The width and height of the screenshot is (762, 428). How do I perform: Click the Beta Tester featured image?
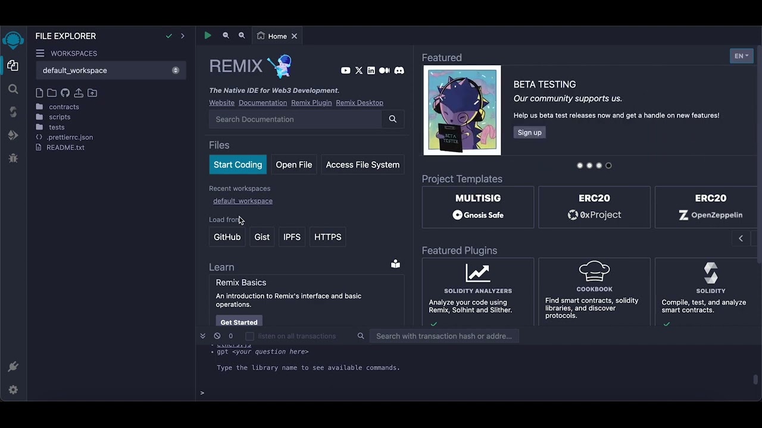click(462, 110)
